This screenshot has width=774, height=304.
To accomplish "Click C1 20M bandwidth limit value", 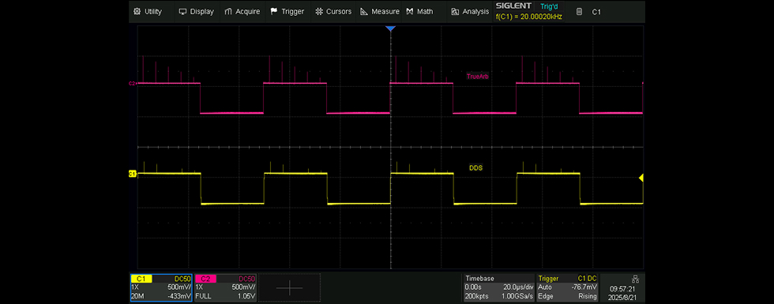I will (137, 296).
